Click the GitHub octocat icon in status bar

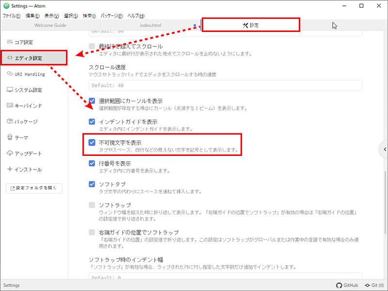pyautogui.click(x=339, y=285)
